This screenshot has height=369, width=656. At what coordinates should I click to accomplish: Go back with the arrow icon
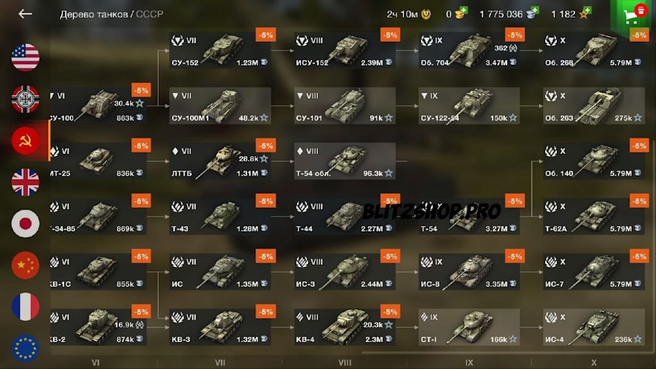(25, 14)
